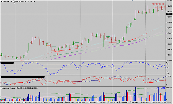Click the 30 Dec 21:00 time axis label
The image size is (173, 104).
pyautogui.click(x=80, y=103)
